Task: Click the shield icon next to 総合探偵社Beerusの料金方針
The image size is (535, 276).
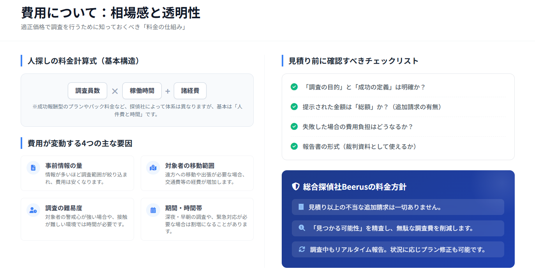Action: (x=296, y=187)
